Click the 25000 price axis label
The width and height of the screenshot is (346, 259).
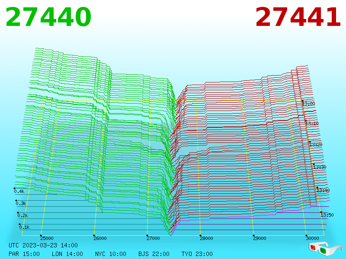tap(47, 238)
